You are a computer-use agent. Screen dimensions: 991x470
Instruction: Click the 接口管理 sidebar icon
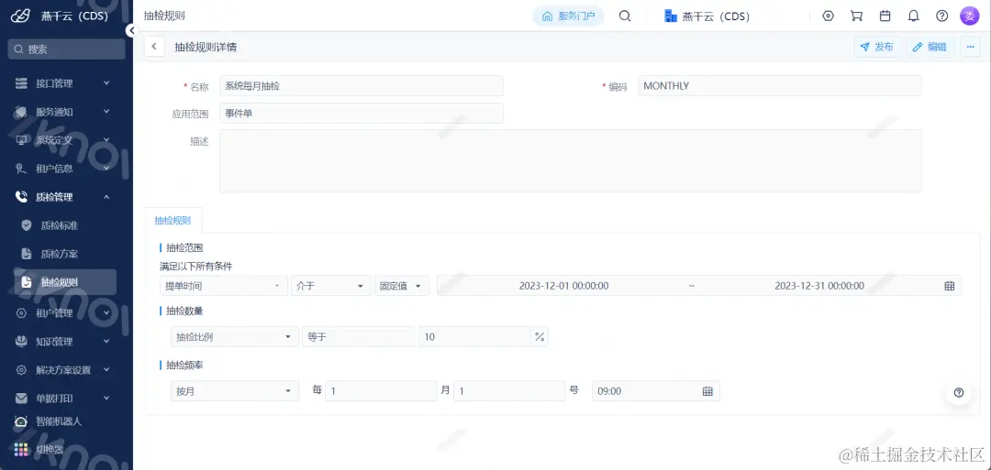click(x=21, y=83)
